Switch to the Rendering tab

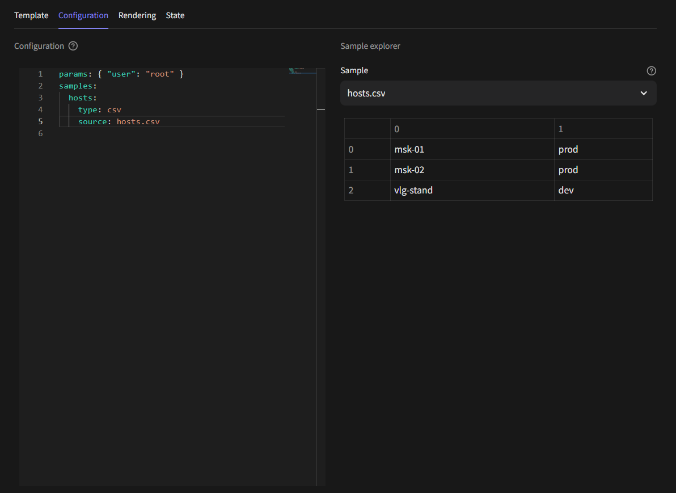coord(137,15)
